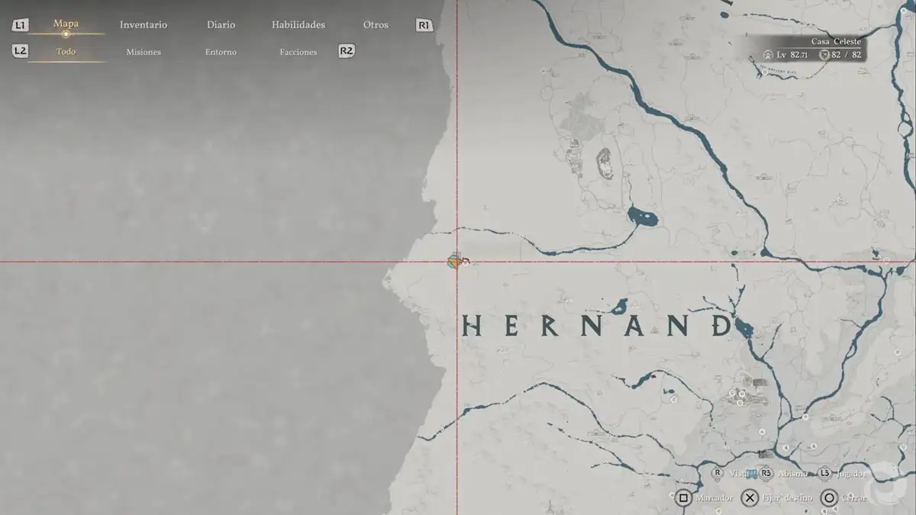Screen dimensions: 916x515
Task: Filter map by Entorno
Action: (x=221, y=52)
